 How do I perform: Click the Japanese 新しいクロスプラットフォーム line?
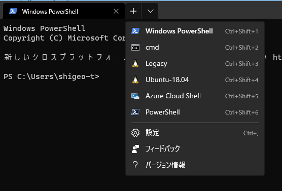[x=64, y=57]
